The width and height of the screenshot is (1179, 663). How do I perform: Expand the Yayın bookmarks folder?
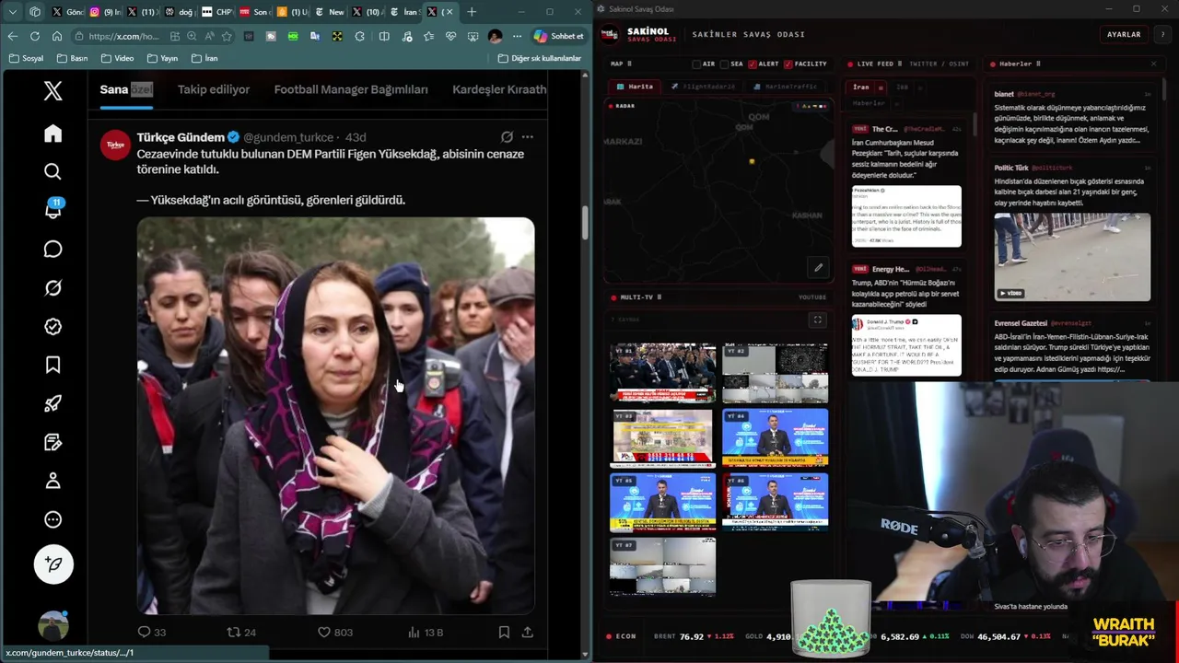[162, 58]
